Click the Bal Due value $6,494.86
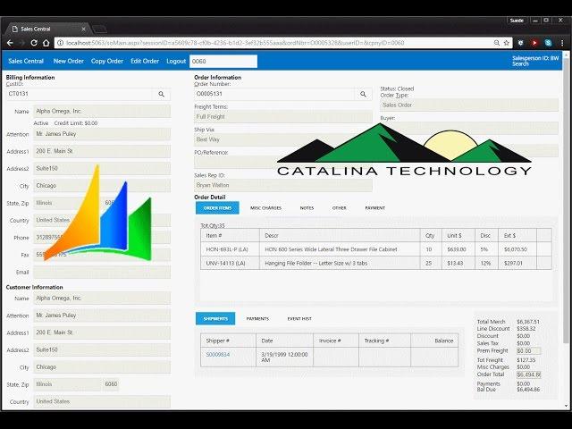Viewport: 572px width, 429px height. [x=528, y=390]
